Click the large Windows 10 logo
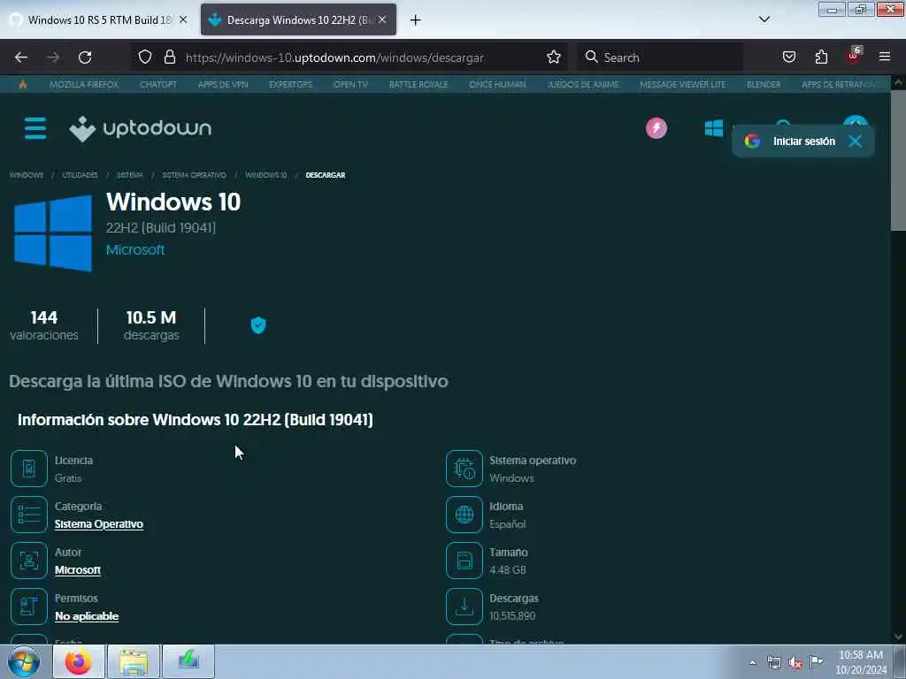906x679 pixels. click(x=53, y=233)
